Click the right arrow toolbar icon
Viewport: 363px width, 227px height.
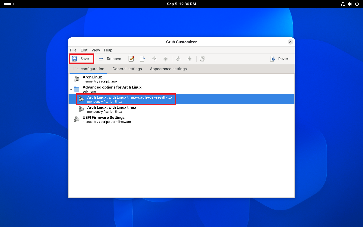tap(189, 59)
